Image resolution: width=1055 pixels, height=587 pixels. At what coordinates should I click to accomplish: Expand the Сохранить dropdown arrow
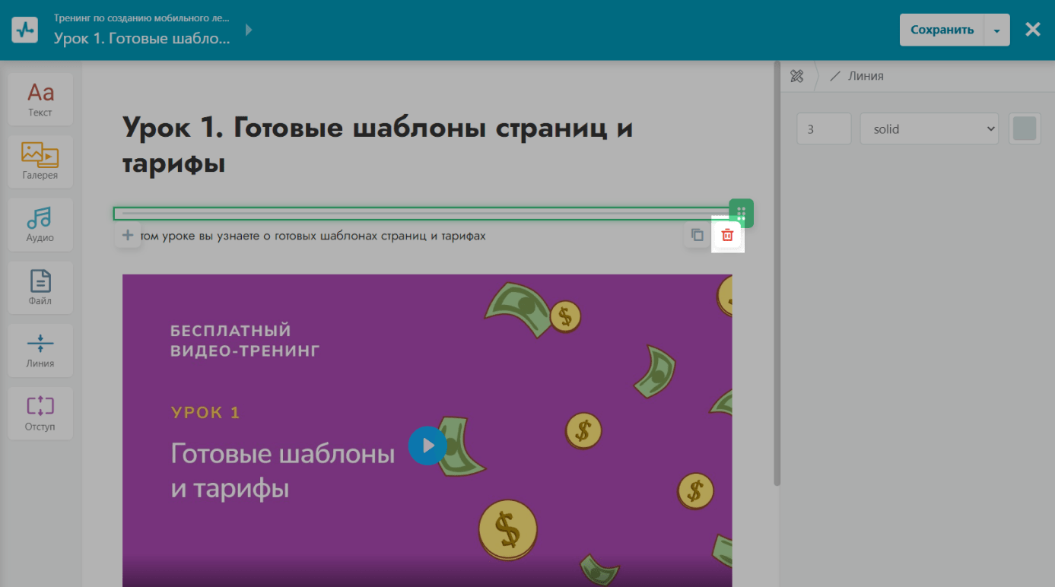click(x=996, y=30)
